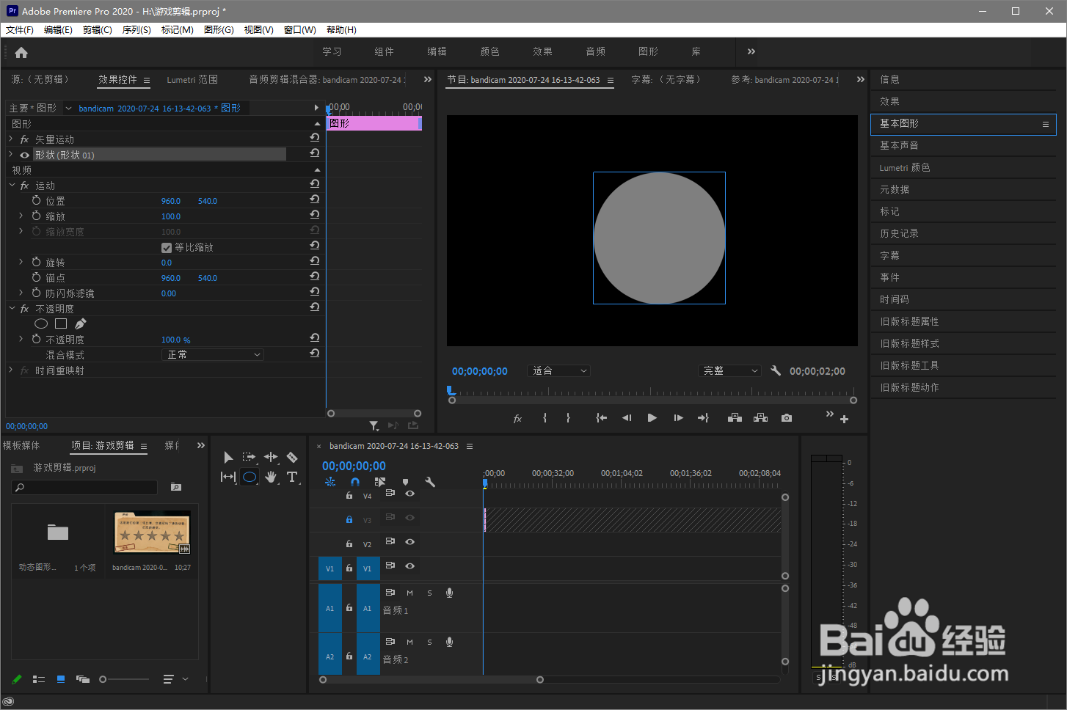Click the free-draw bezier pen mask icon
The height and width of the screenshot is (710, 1067).
(x=81, y=323)
